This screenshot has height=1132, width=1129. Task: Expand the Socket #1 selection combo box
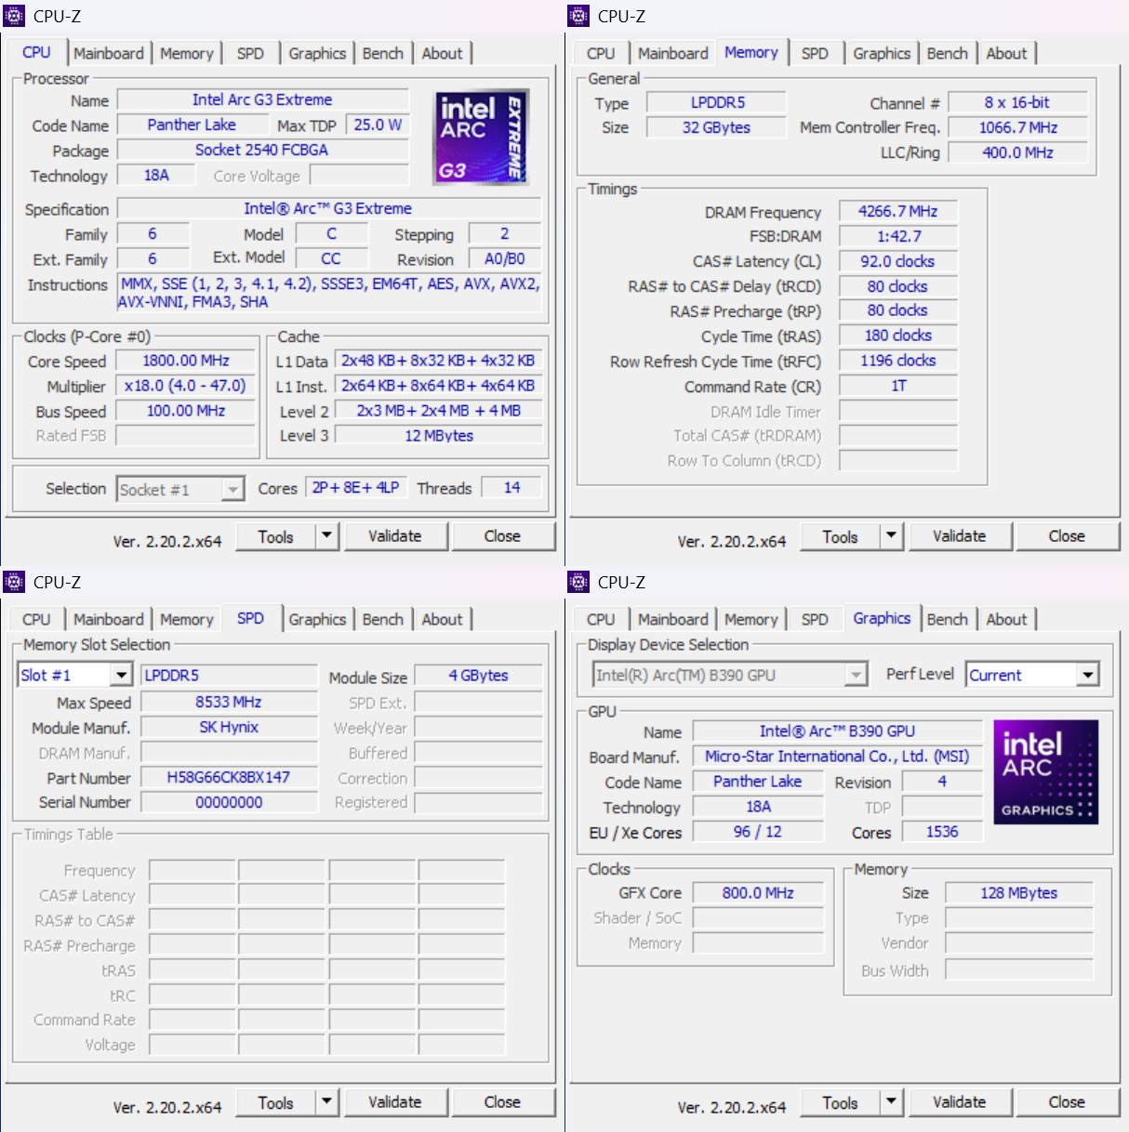pos(233,489)
